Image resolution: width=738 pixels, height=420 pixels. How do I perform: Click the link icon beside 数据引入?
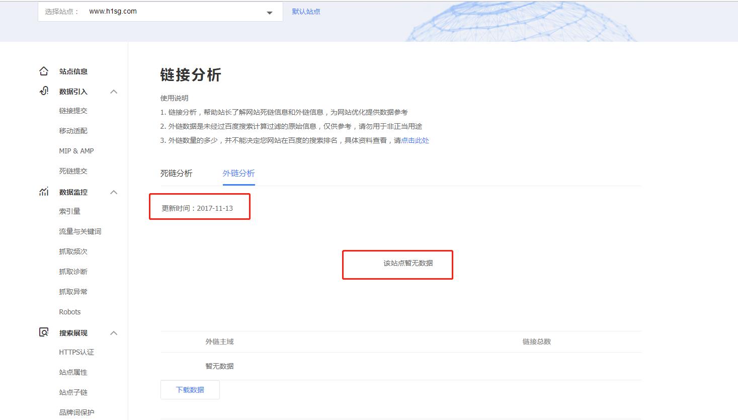point(44,91)
